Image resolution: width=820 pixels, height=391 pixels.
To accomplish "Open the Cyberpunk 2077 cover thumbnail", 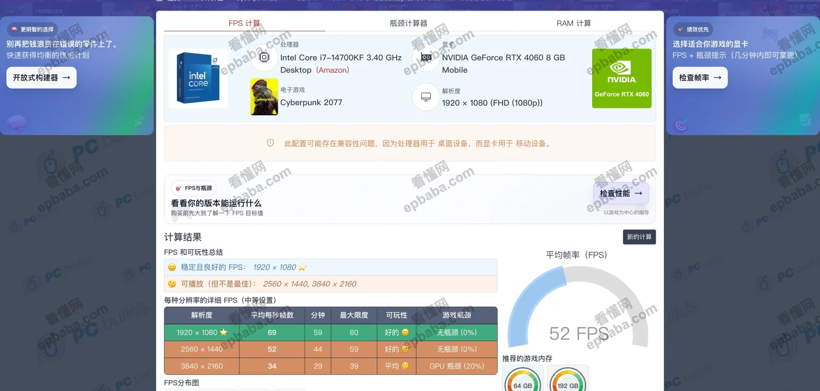I will point(264,96).
